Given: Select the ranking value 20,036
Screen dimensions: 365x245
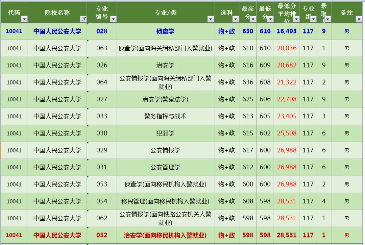Looking at the screenshot, I should click(x=287, y=48).
